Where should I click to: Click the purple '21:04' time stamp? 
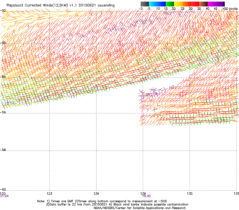[x=5, y=196]
